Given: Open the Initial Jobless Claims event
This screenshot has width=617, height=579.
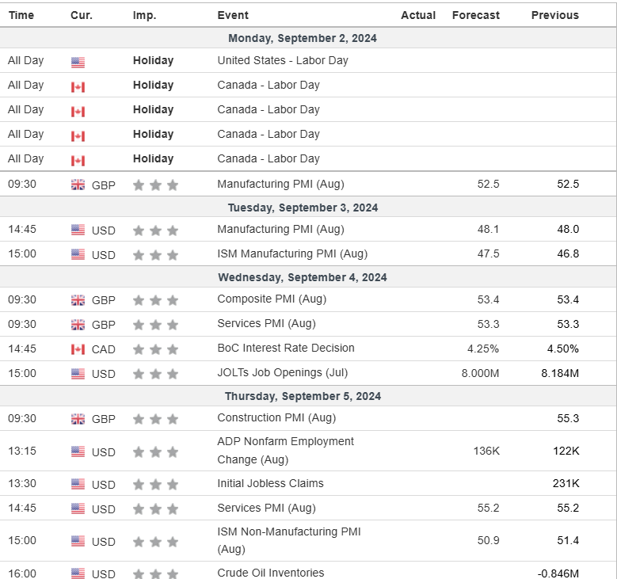Looking at the screenshot, I should tap(270, 483).
